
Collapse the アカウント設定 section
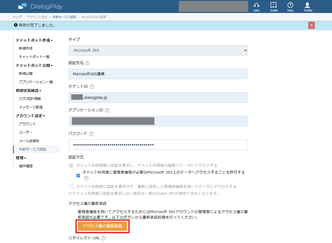30,116
